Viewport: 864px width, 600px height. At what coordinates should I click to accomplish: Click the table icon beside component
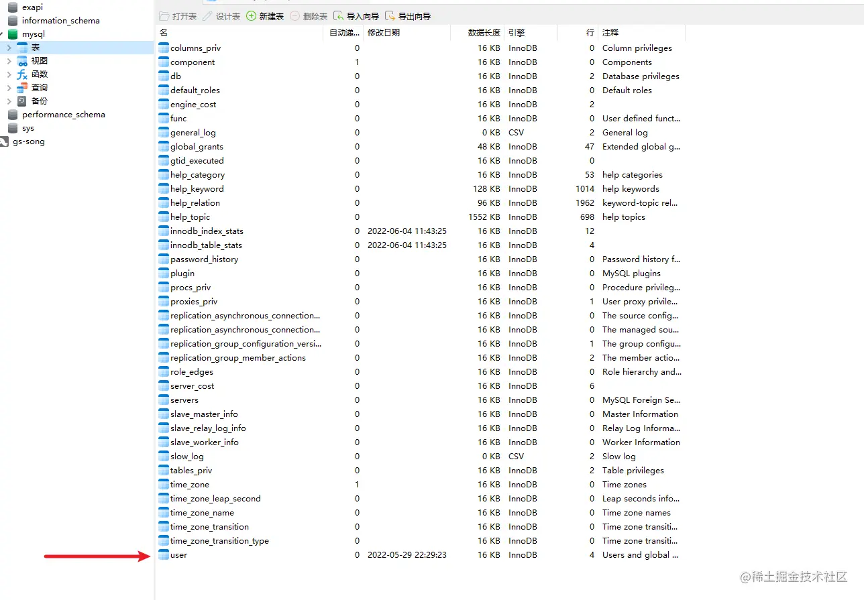click(x=164, y=62)
